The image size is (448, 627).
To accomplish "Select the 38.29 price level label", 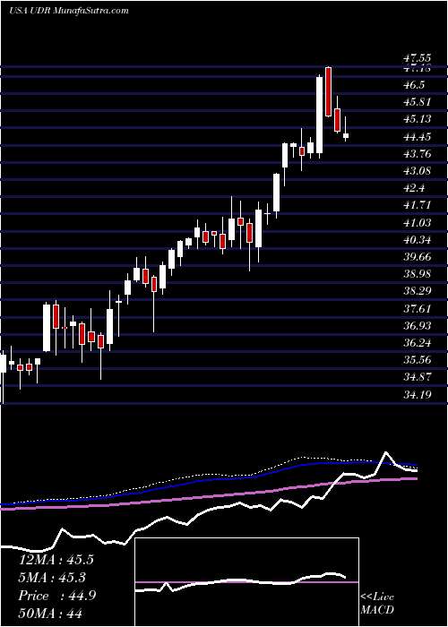I will 418,291.
